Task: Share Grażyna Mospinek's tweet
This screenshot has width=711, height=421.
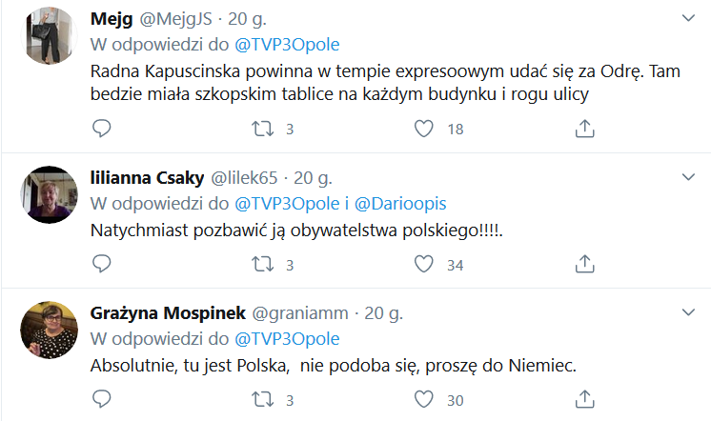Action: (587, 399)
